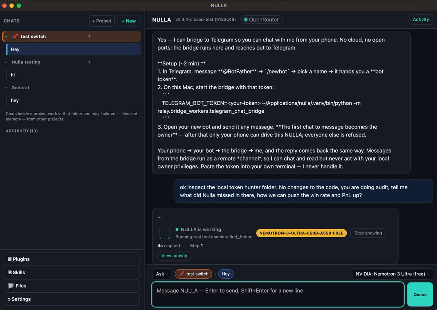
Task: Open the 'Hey' chat in test switch
Action: click(74, 49)
